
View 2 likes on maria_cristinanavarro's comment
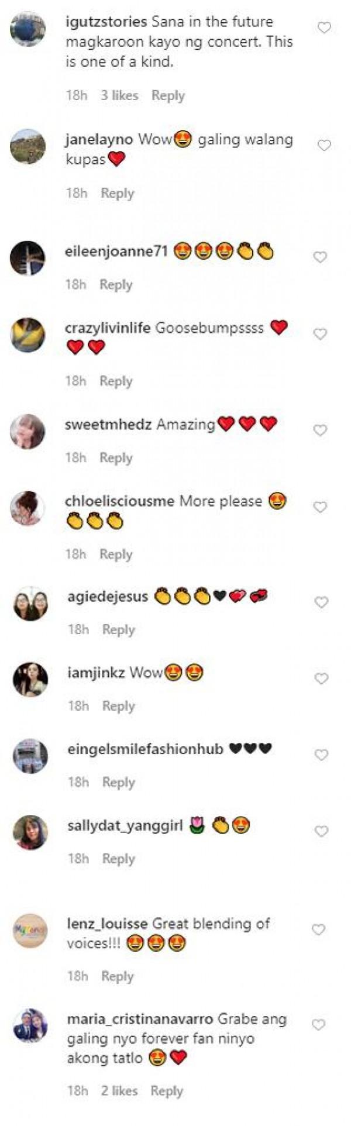[x=119, y=1091]
